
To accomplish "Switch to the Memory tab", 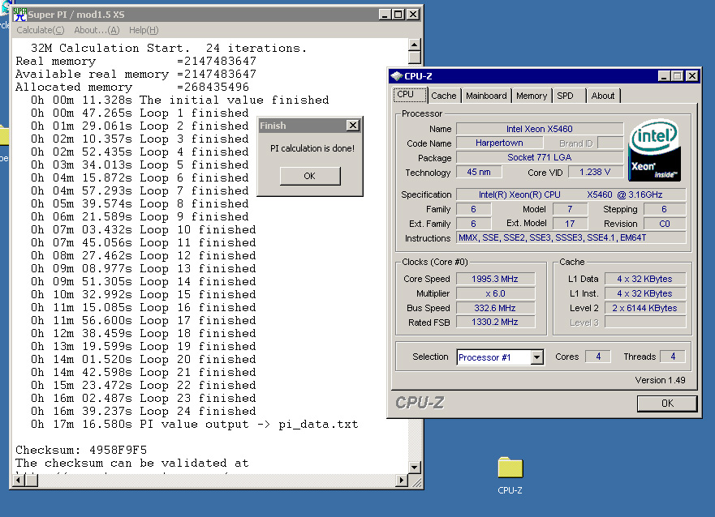I will click(x=532, y=96).
